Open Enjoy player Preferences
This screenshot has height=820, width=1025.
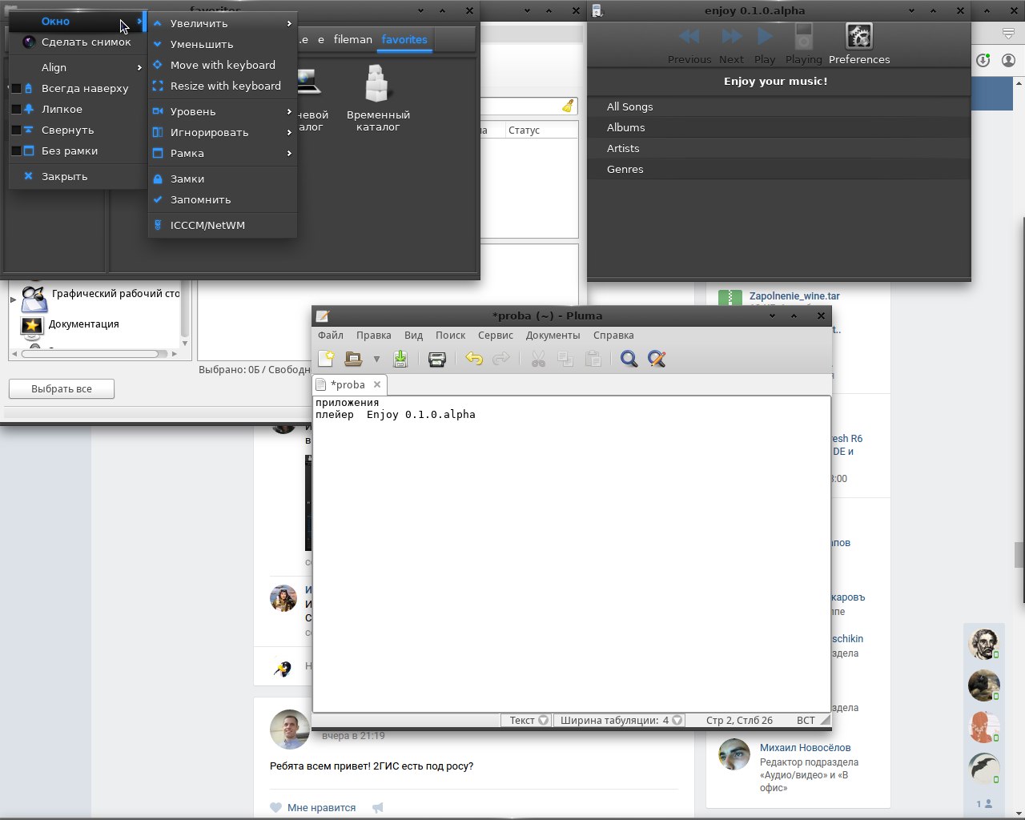pyautogui.click(x=859, y=45)
